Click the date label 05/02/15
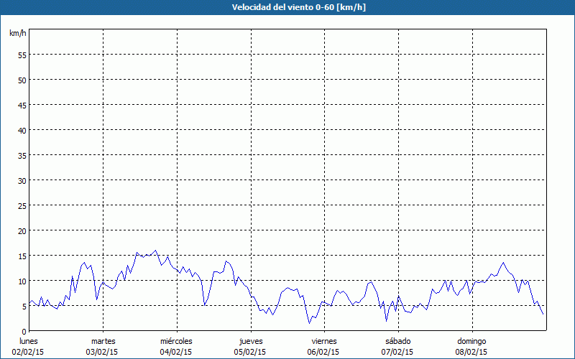The height and width of the screenshot is (359, 575). pyautogui.click(x=251, y=352)
